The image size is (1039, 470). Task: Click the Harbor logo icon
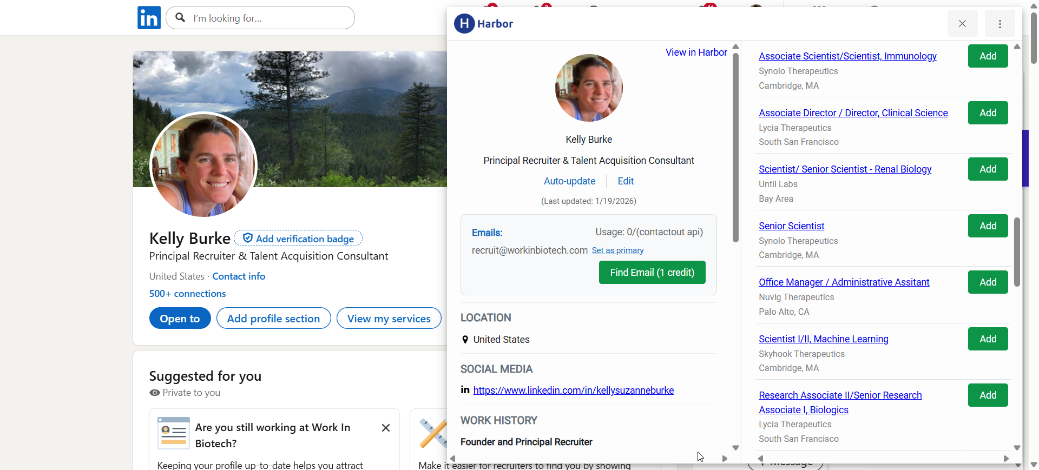464,24
